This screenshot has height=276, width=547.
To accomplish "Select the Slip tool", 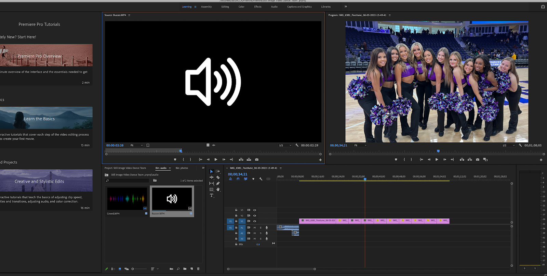I will pyautogui.click(x=211, y=183).
